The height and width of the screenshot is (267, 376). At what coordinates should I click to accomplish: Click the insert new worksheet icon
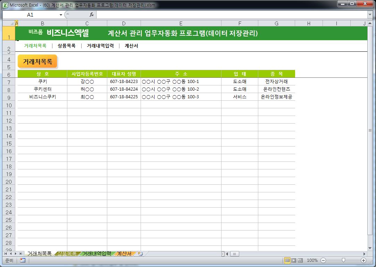141,253
